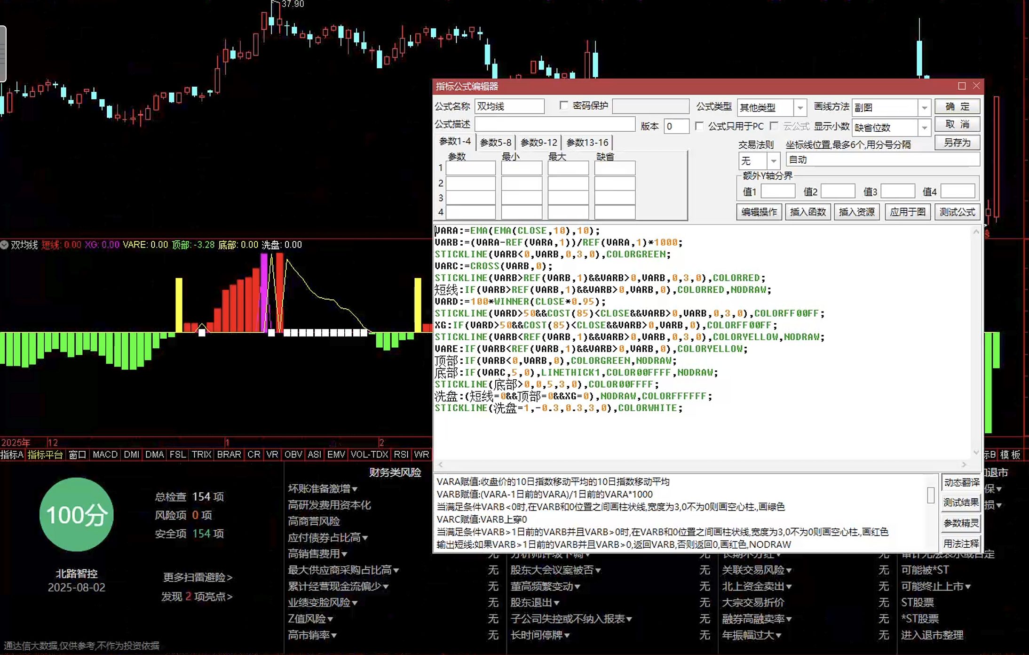The height and width of the screenshot is (655, 1029).
Task: Click the 取消 button in formula editor
Action: 957,125
